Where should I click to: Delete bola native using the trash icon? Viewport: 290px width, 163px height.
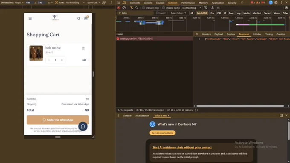tap(83, 49)
